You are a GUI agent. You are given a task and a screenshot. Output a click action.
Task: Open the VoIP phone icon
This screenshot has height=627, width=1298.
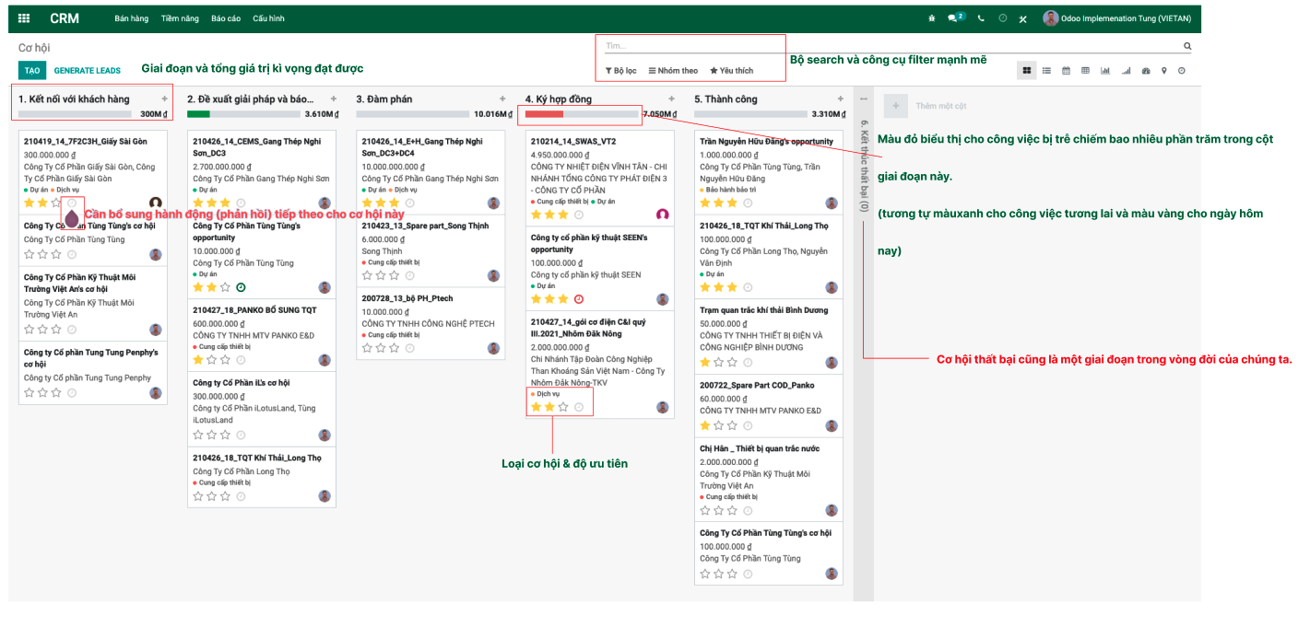(x=981, y=18)
